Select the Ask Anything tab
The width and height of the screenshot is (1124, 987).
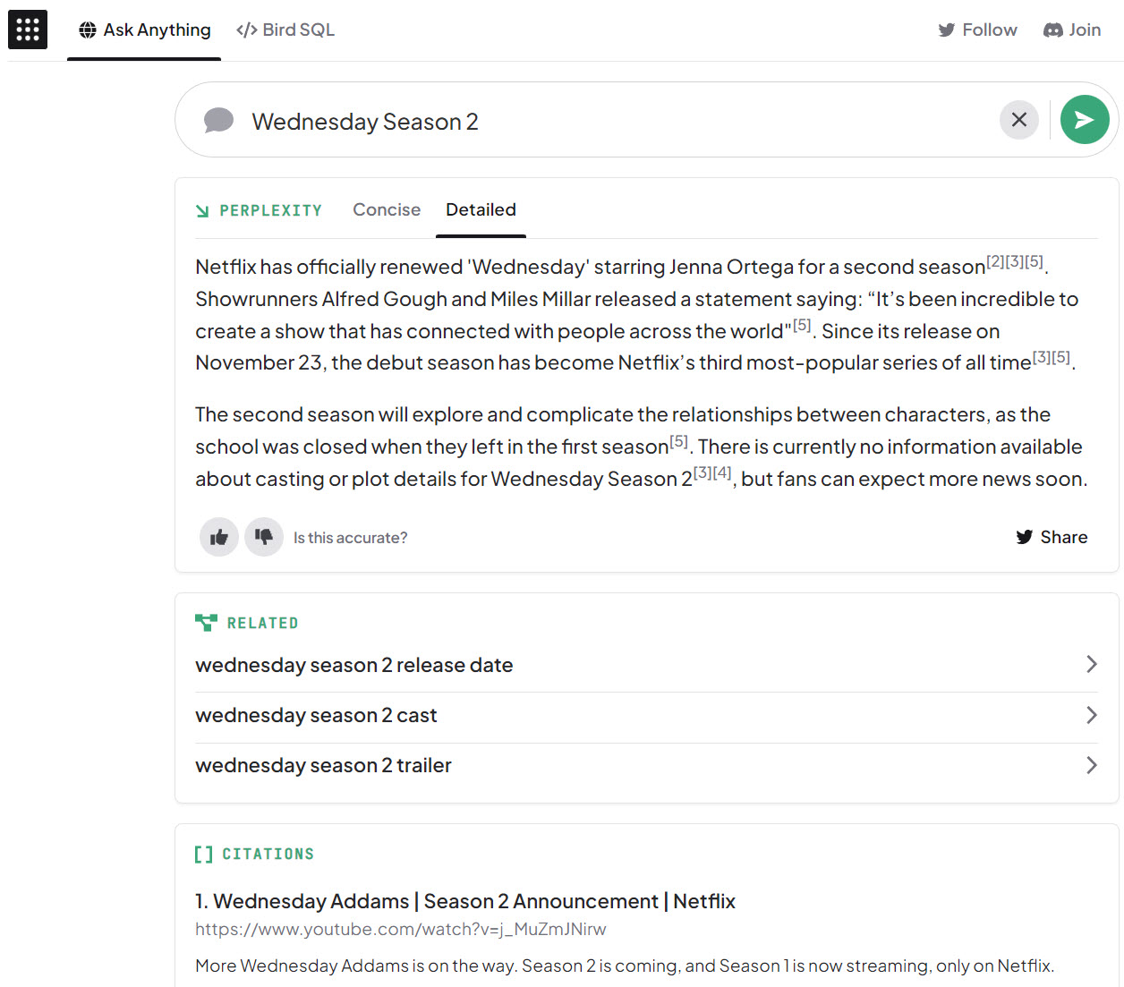(x=144, y=30)
